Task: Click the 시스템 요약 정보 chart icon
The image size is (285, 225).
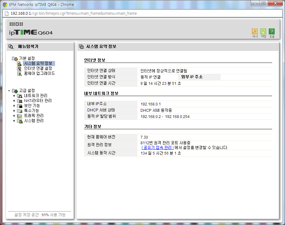Action: pyautogui.click(x=19, y=64)
